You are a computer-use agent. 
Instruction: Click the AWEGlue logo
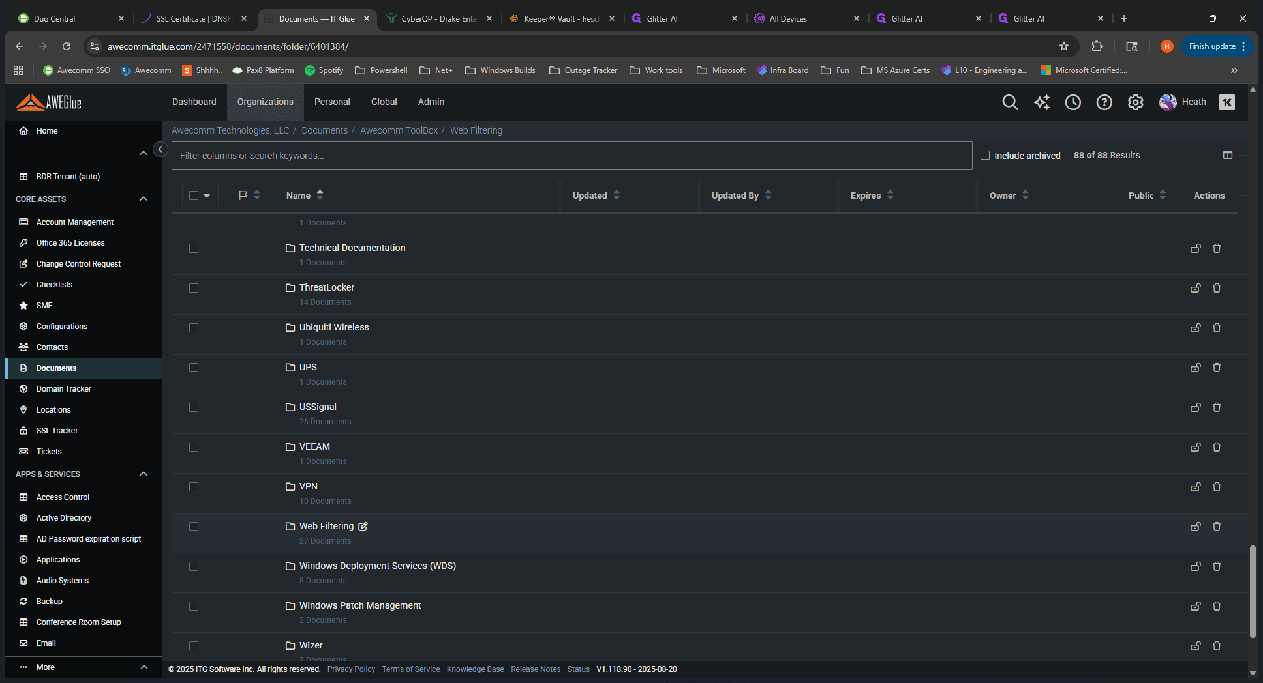click(x=49, y=102)
